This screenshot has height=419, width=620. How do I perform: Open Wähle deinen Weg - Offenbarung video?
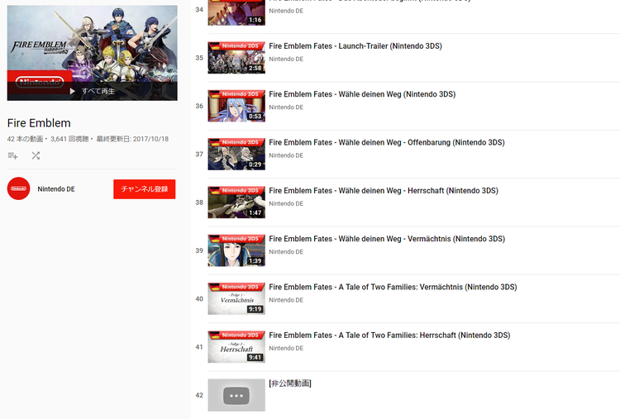pyautogui.click(x=387, y=142)
